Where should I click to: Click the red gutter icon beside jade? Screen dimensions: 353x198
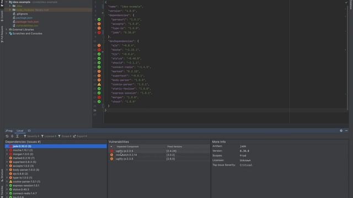(99, 32)
